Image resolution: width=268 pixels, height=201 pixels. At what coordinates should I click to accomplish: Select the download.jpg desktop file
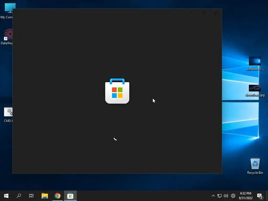255,91
